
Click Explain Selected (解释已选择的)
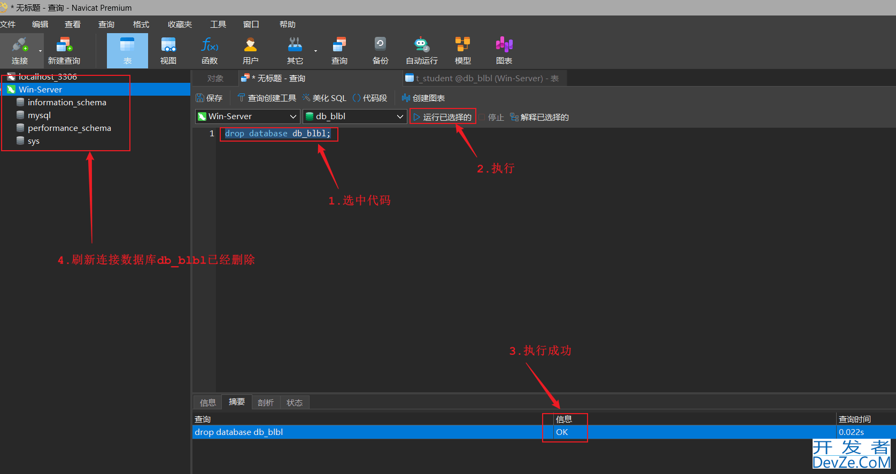539,117
